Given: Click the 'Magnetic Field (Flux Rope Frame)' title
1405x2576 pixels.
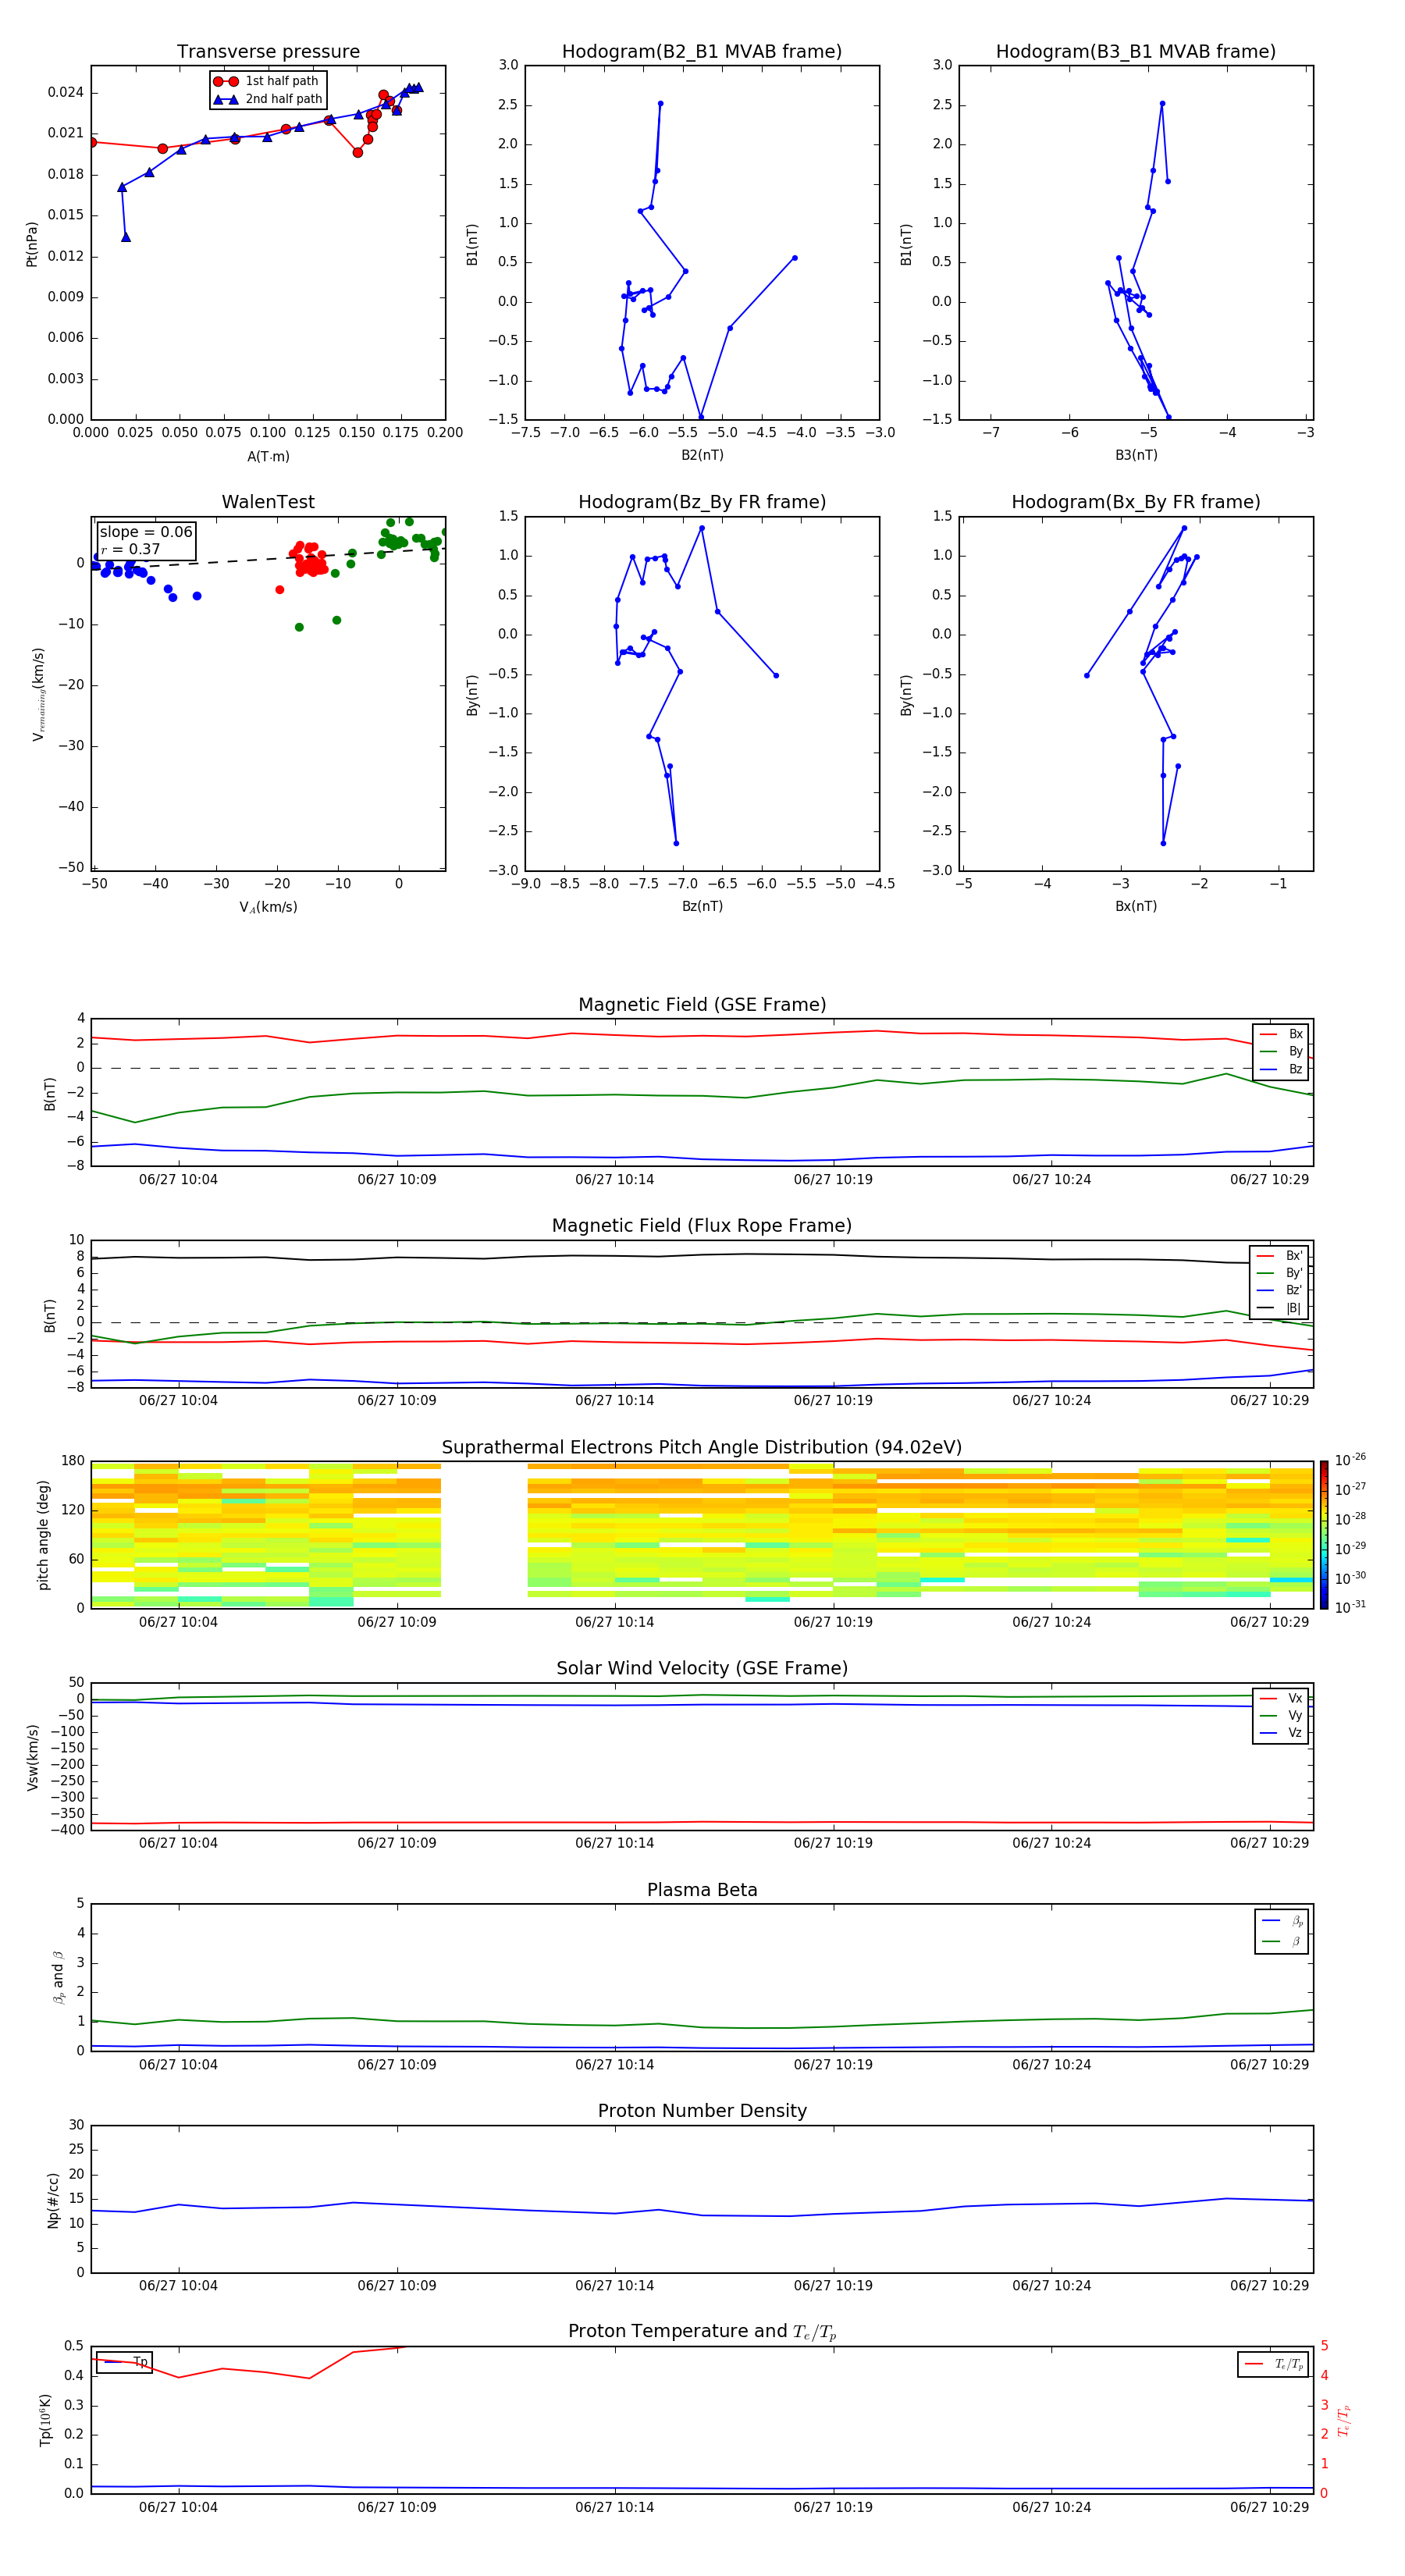Looking at the screenshot, I should (702, 1226).
